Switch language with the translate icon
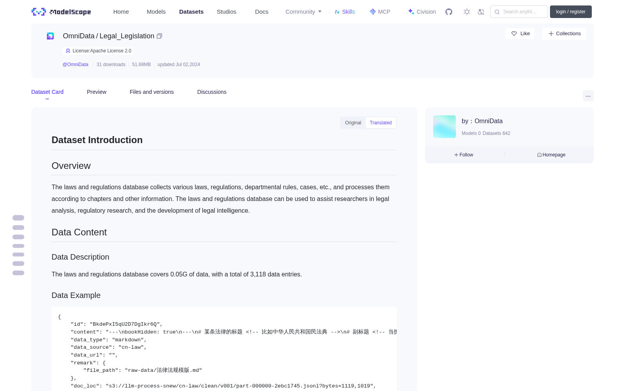This screenshot has height=391, width=625. click(481, 12)
